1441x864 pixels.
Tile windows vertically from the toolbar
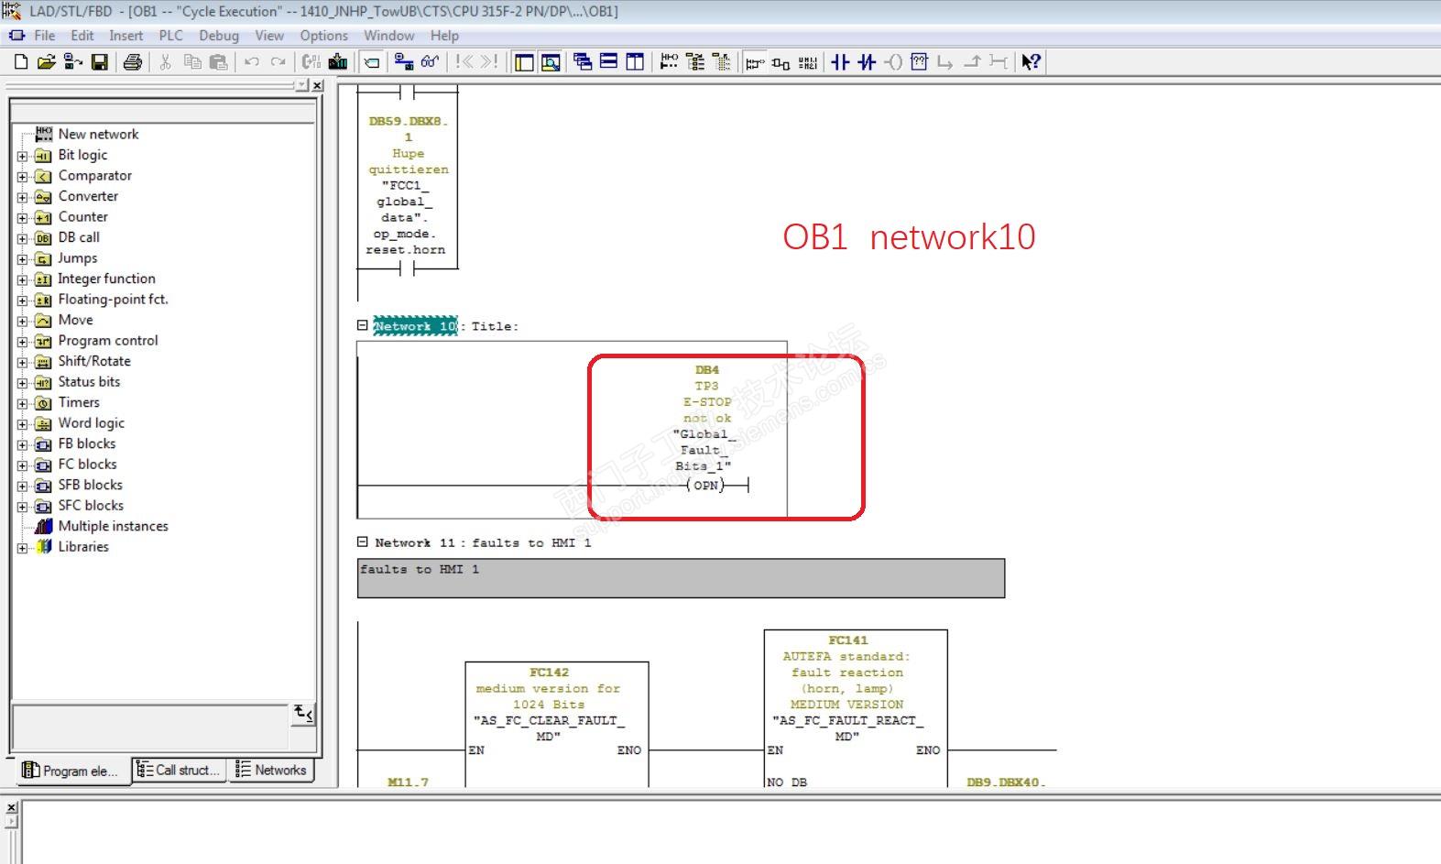pos(635,62)
